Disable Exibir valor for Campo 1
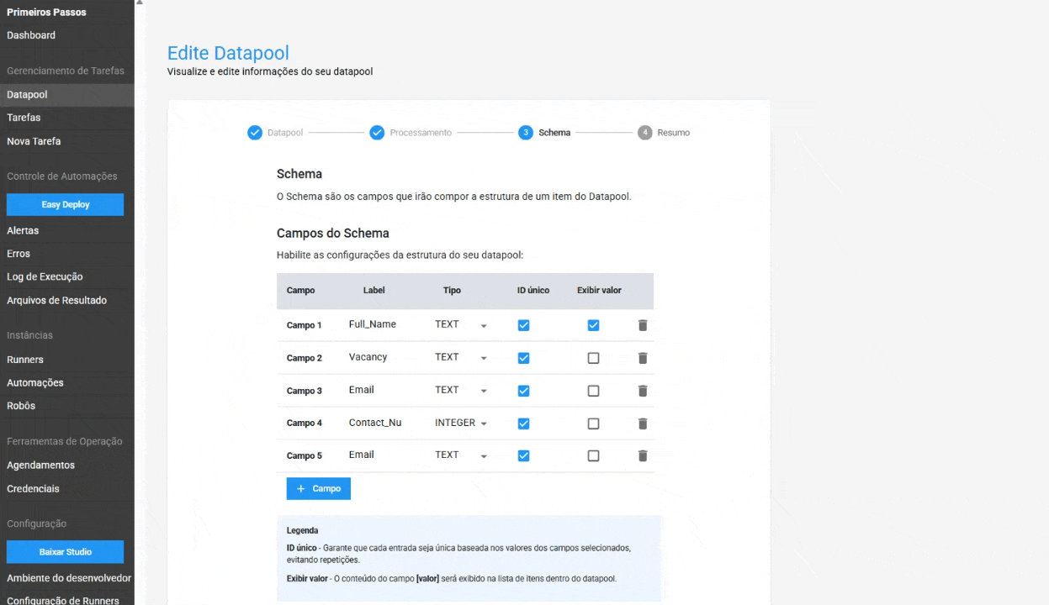 pos(593,325)
